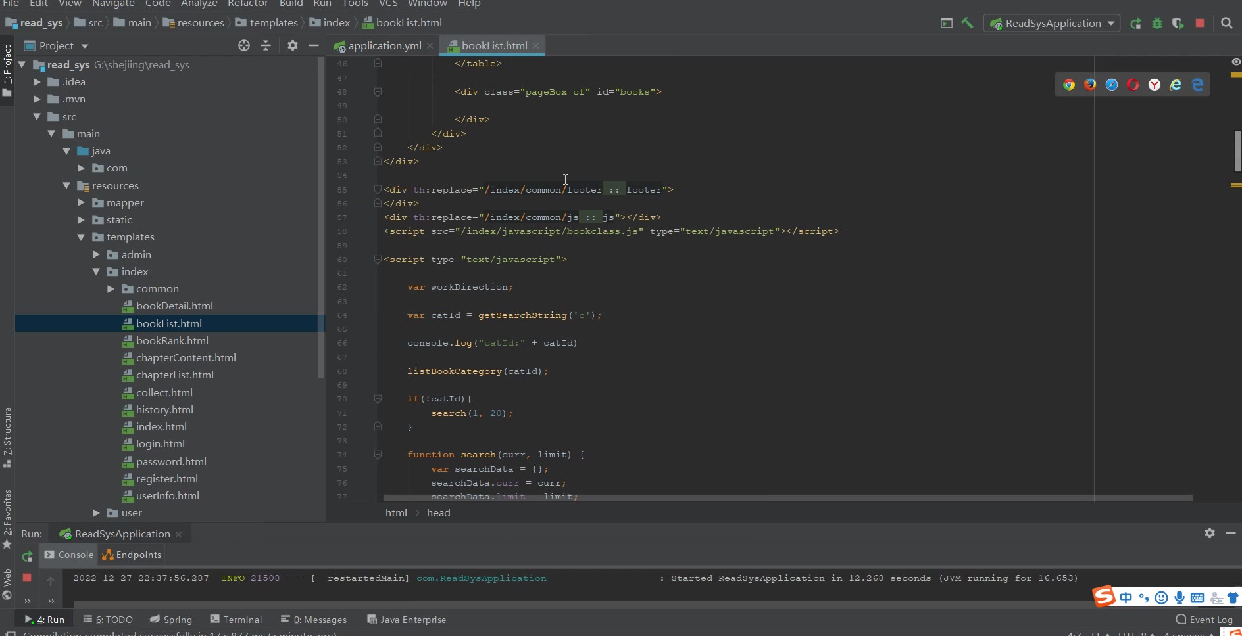Open the 6: TODO tool window
Viewport: 1242px width, 636px height.
pyautogui.click(x=108, y=619)
